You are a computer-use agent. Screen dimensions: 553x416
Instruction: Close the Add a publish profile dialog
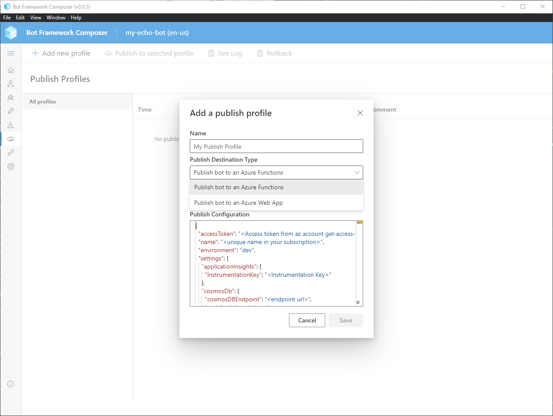[360, 113]
